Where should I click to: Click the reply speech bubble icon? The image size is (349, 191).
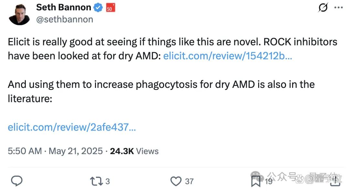[17, 181]
